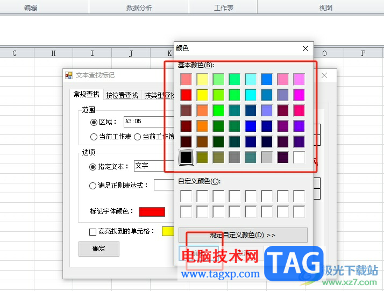Choose the bright yellow basic color swatch
This screenshot has height=291, width=384.
tap(202, 95)
